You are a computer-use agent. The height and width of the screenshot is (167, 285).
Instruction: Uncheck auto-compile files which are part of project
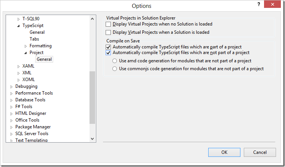point(109,47)
